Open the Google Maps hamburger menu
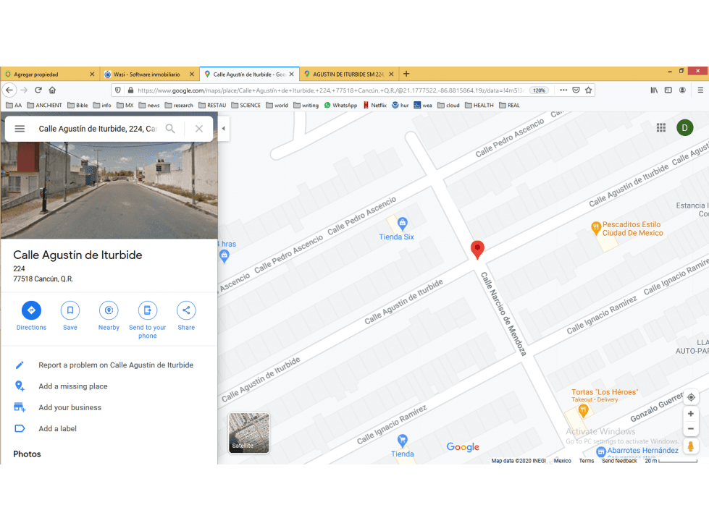 [x=20, y=129]
